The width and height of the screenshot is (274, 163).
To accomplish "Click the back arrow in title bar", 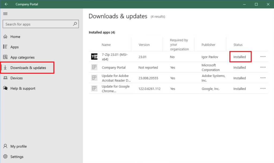I will [x=6, y=4].
